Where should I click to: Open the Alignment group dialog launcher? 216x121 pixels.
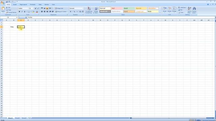pos(67,15)
